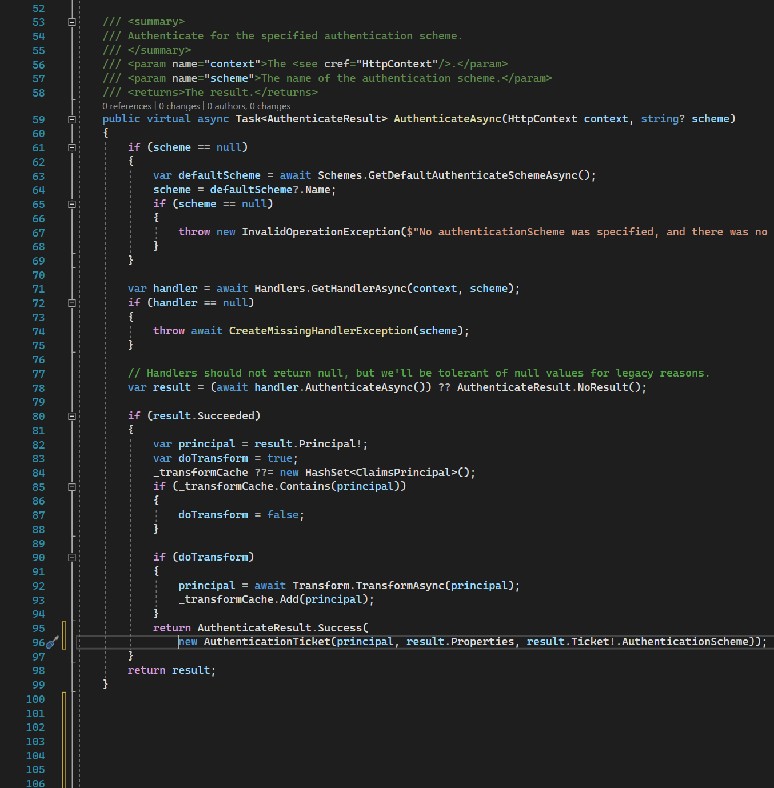Click 'doTransform' variable declaration on line 83
Image resolution: width=774 pixels, height=788 pixels.
(x=213, y=458)
